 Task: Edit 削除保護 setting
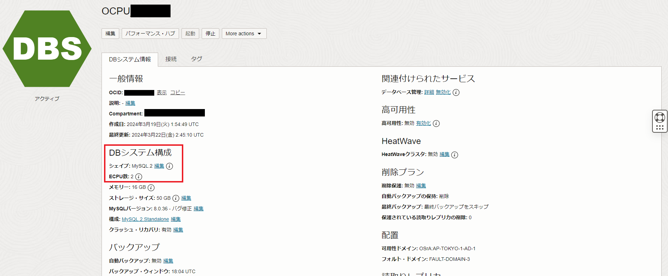[421, 186]
